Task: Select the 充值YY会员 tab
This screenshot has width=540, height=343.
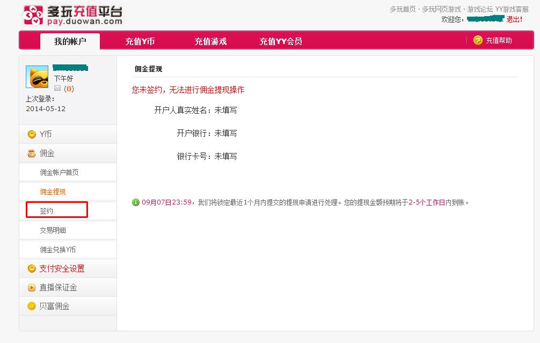Action: coord(280,41)
